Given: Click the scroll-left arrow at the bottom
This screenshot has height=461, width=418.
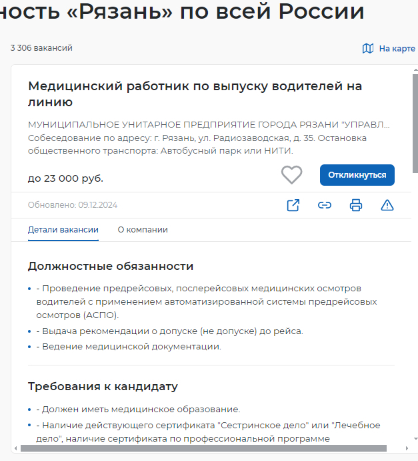Looking at the screenshot, I should click(15, 448).
